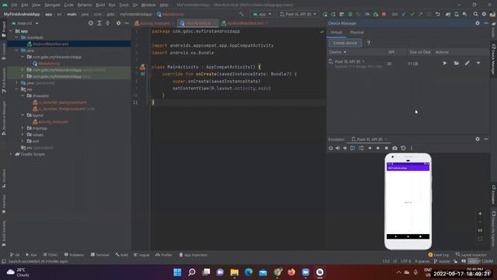
Task: Click the Git update project blue arrow
Action: [x=404, y=14]
